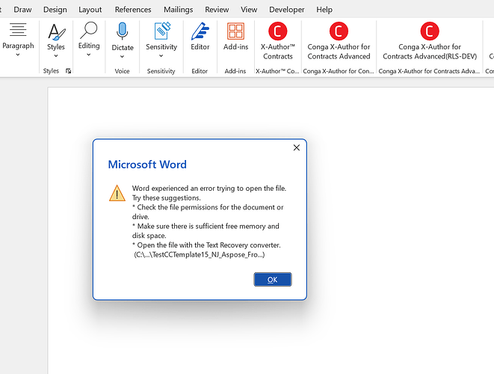Open the Dictate dropdown arrow
This screenshot has height=374, width=494.
pyautogui.click(x=122, y=56)
